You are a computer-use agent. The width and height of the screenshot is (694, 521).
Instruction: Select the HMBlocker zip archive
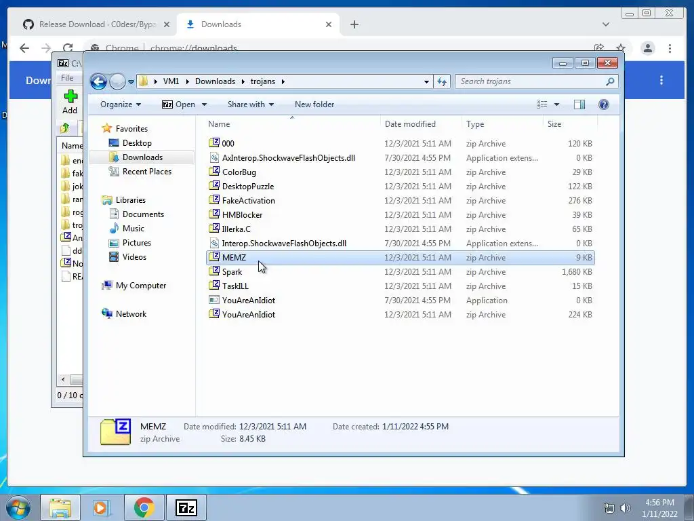pyautogui.click(x=401, y=215)
